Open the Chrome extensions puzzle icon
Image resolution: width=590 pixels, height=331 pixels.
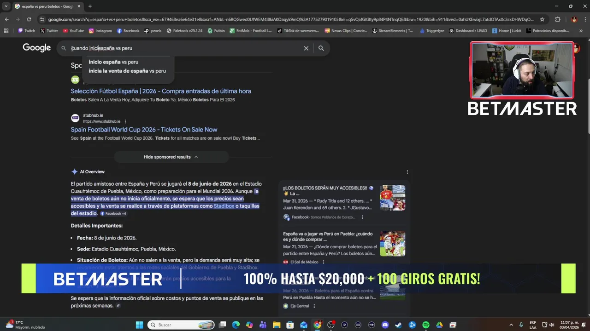pos(558,19)
